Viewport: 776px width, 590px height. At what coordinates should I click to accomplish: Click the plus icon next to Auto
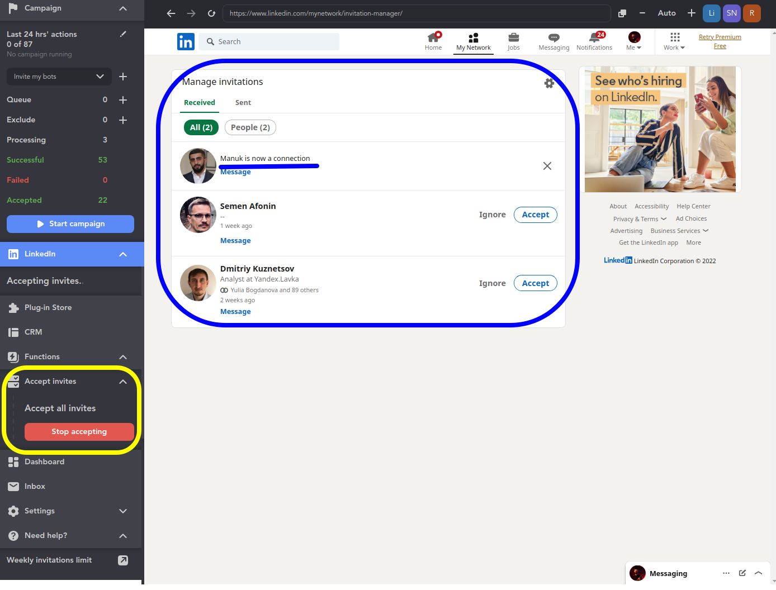(x=692, y=13)
